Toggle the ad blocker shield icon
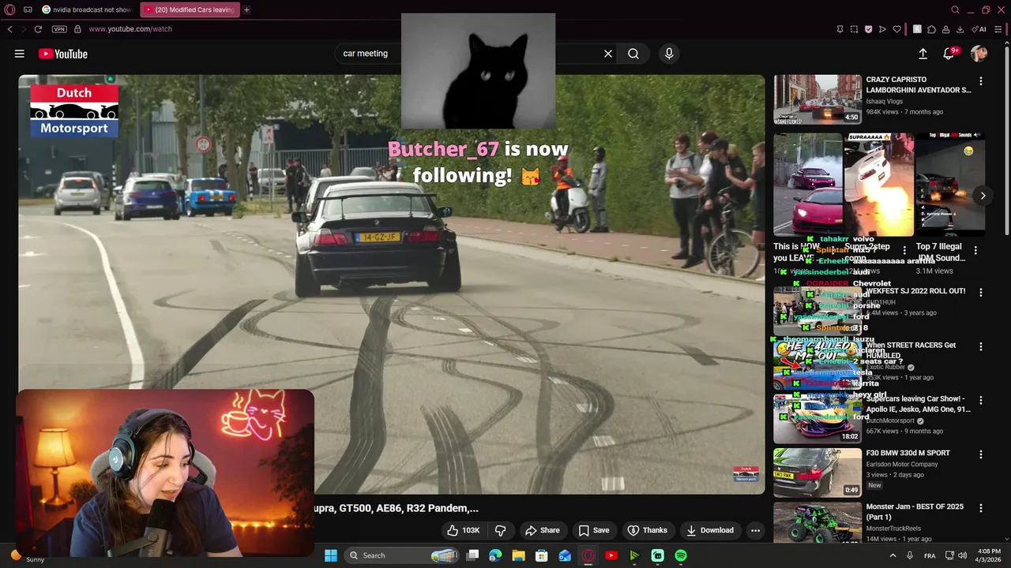The image size is (1011, 568). 868,29
